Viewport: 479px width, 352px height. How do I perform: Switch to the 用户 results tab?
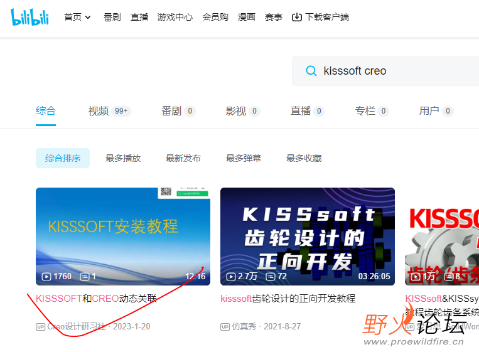[436, 111]
